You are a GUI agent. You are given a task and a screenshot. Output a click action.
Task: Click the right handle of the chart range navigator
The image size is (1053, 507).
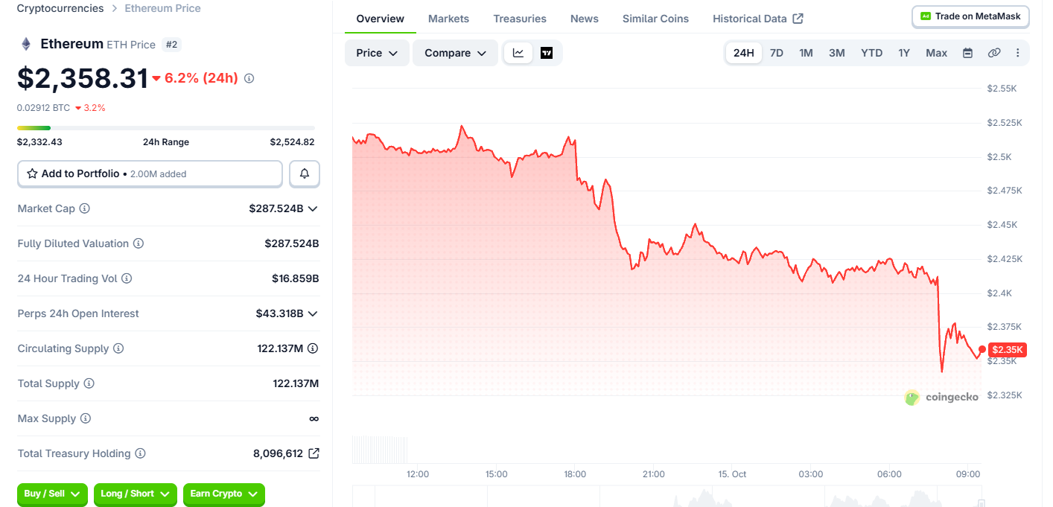pos(982,503)
